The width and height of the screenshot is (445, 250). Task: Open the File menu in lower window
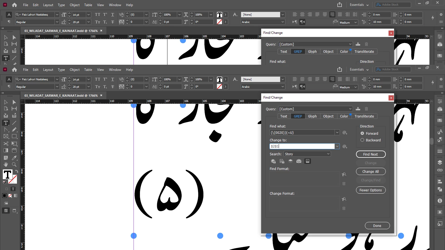tap(26, 70)
